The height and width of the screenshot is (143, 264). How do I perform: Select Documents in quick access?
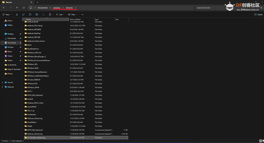tap(11, 43)
